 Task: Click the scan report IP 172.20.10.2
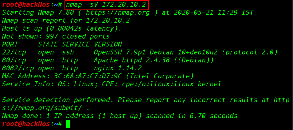tap(108, 20)
